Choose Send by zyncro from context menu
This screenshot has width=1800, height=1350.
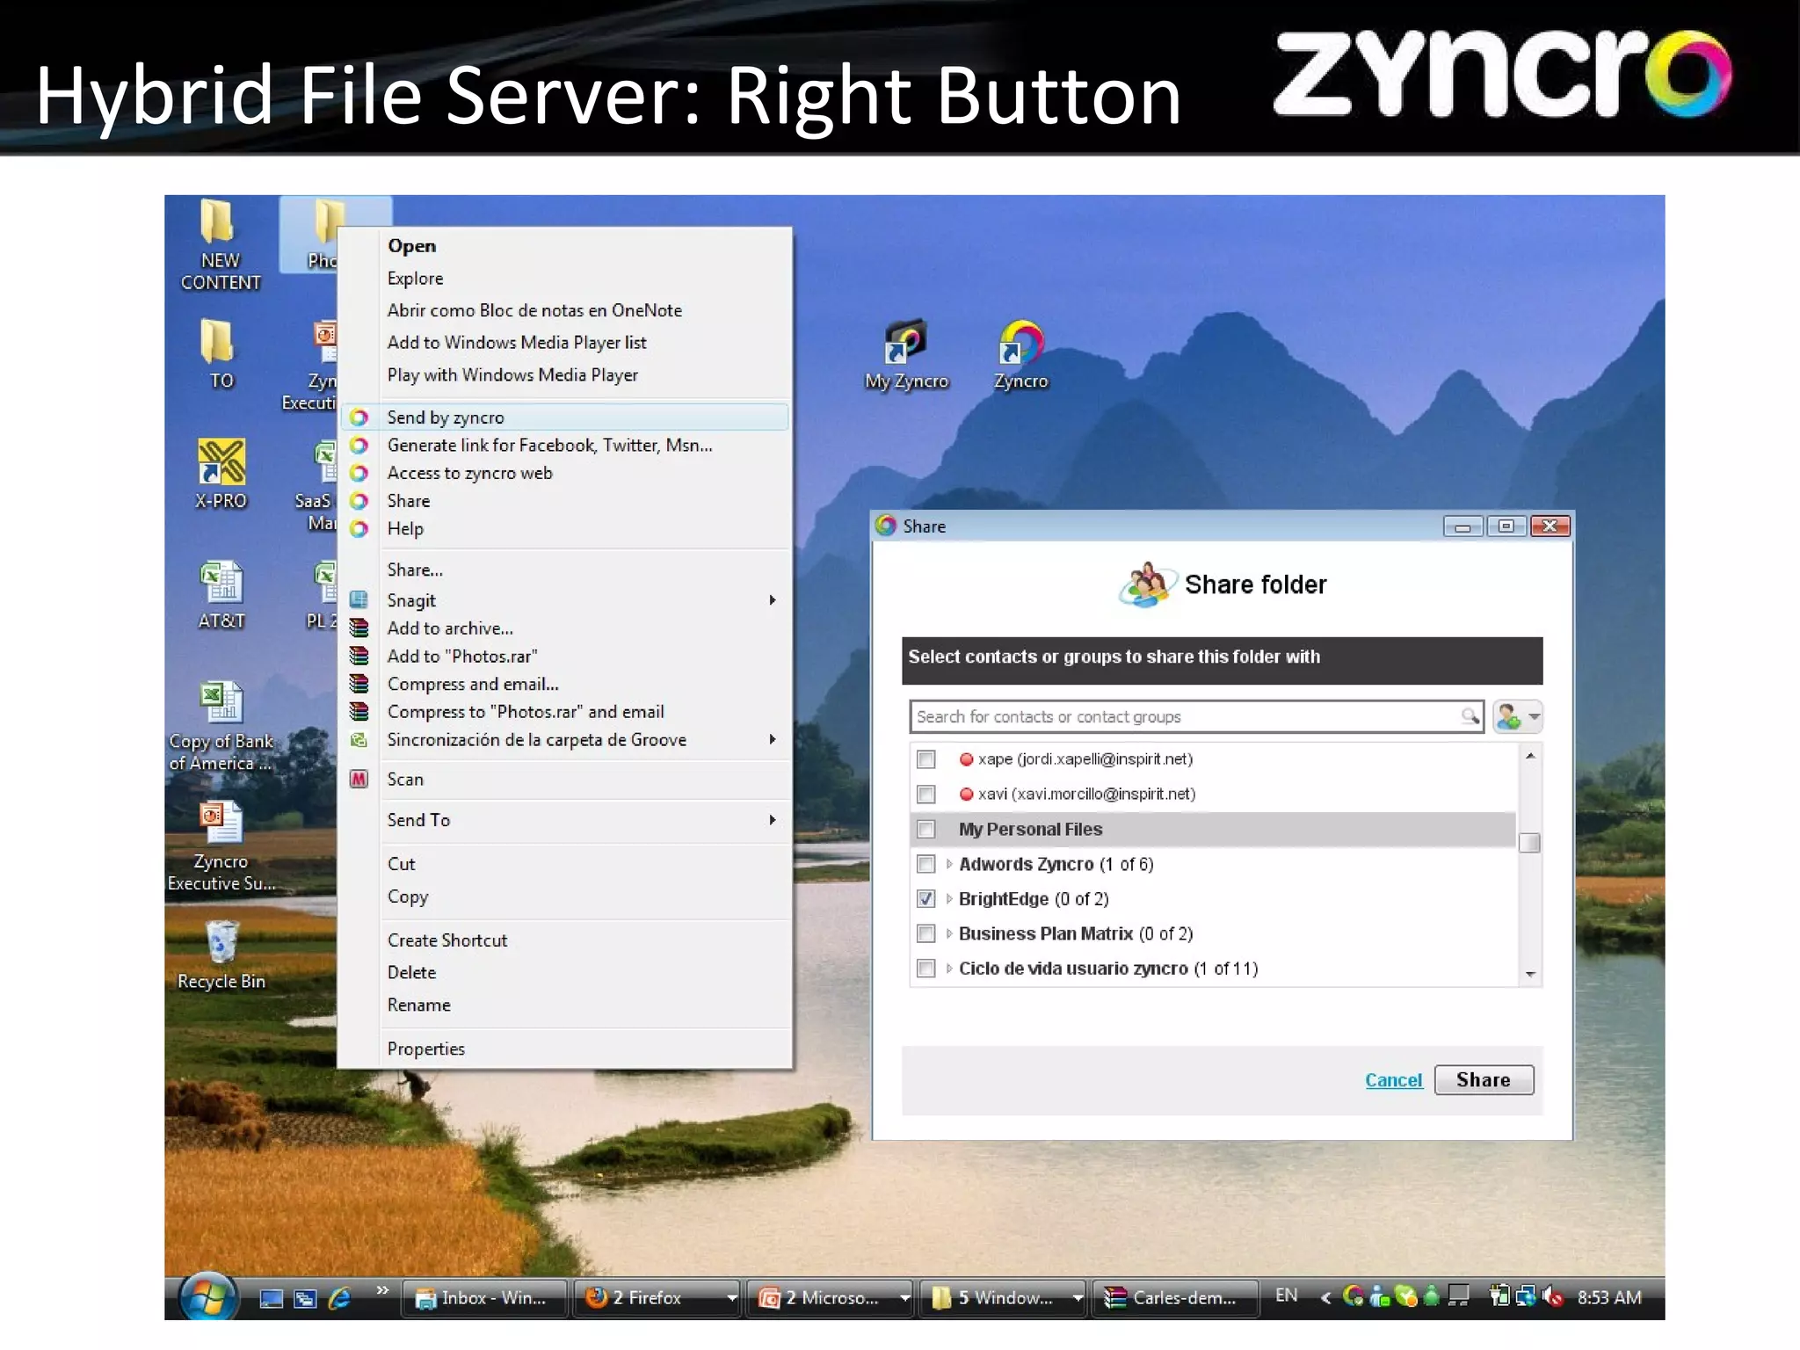565,417
